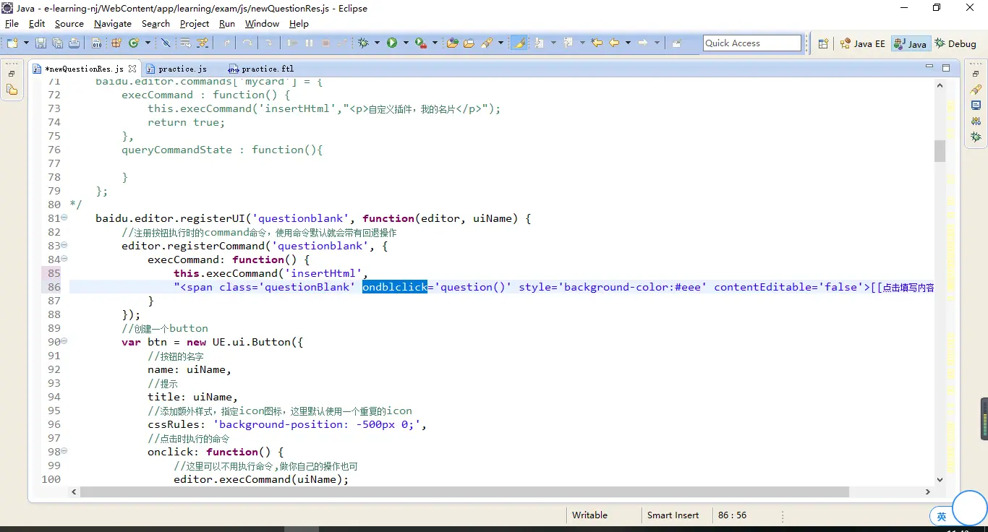
Task: Collapse the code fold at line 84
Action: [x=64, y=259]
